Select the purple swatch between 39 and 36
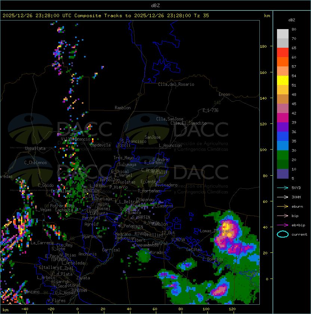Image resolution: width=311 pixels, height=314 pixels. pos(283,127)
